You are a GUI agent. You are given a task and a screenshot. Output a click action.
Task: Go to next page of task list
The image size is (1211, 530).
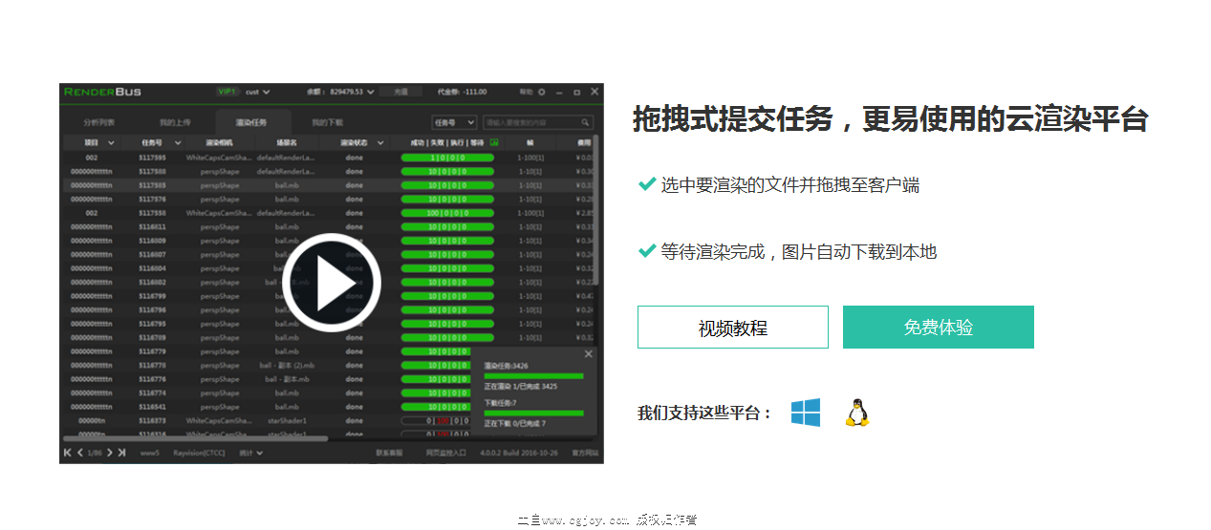click(x=110, y=452)
